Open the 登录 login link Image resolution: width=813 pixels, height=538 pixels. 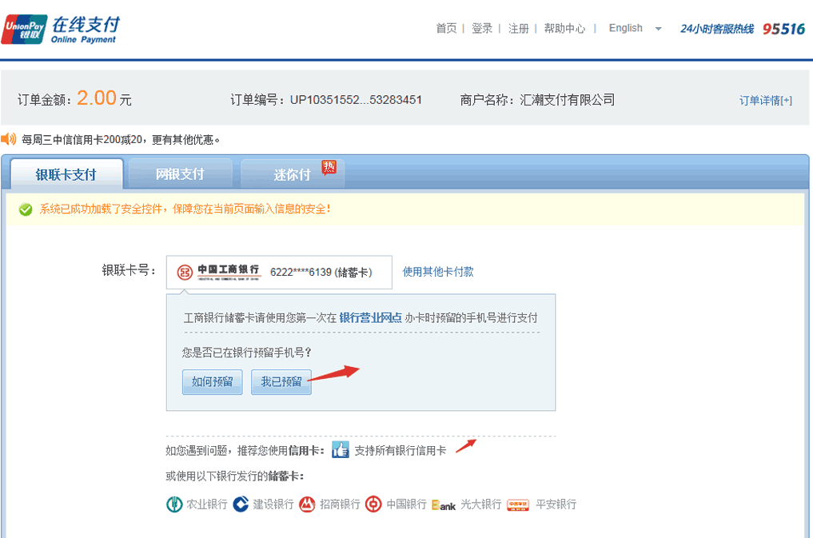pyautogui.click(x=482, y=29)
